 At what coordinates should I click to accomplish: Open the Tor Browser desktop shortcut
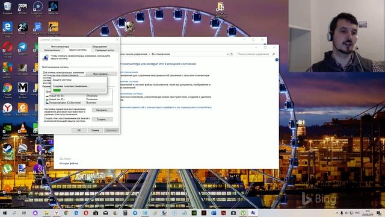(x=38, y=171)
